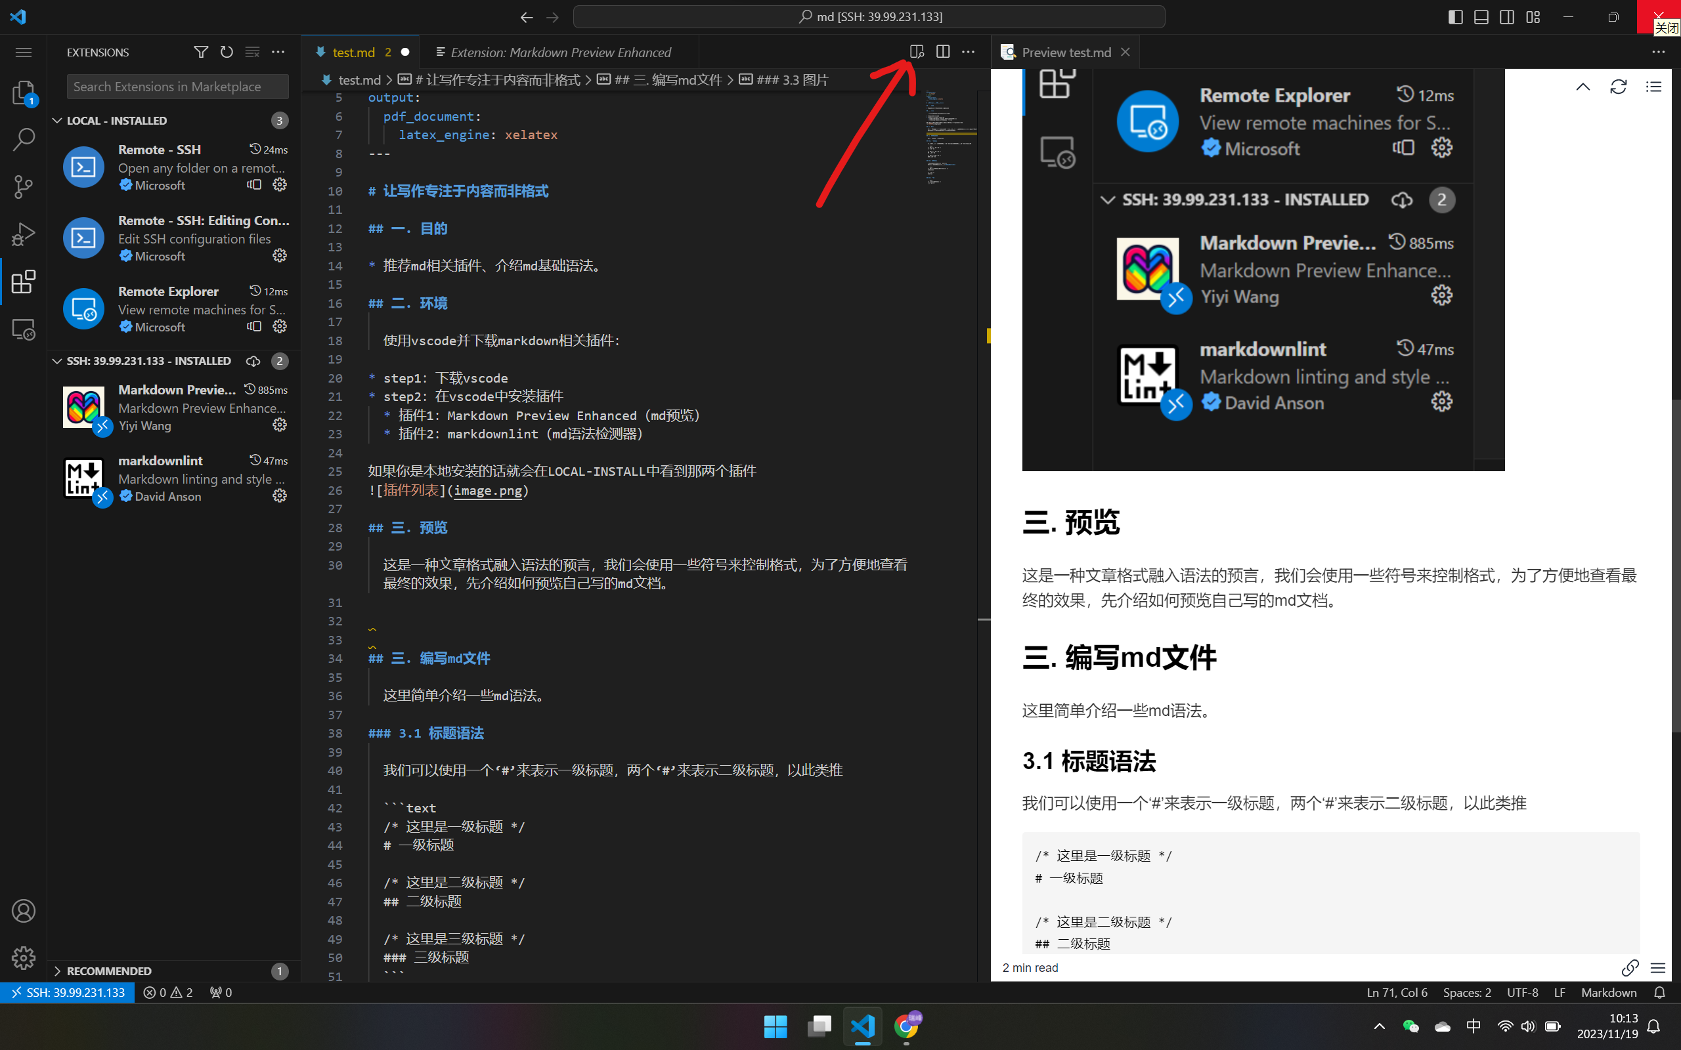Screen dimensions: 1681x1050
Task: Select the Preview test.md tab
Action: [1066, 52]
